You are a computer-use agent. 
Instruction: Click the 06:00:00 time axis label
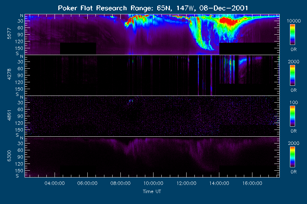pos(87,183)
